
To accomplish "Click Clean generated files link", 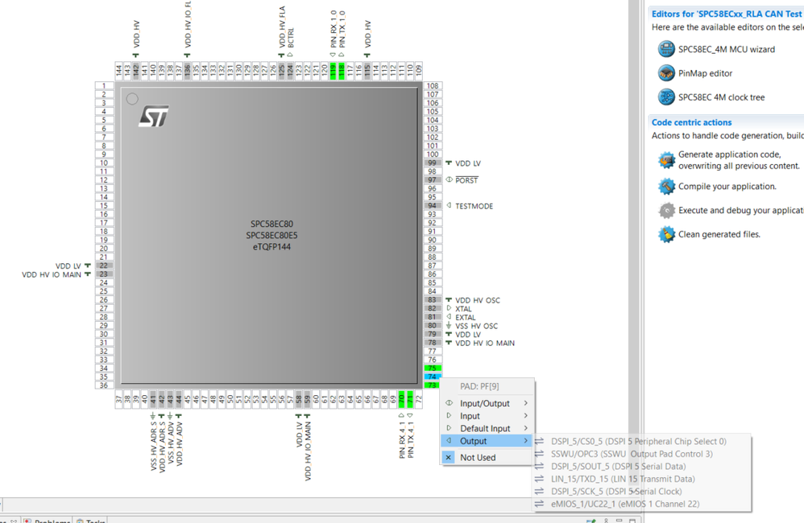I will point(719,234).
